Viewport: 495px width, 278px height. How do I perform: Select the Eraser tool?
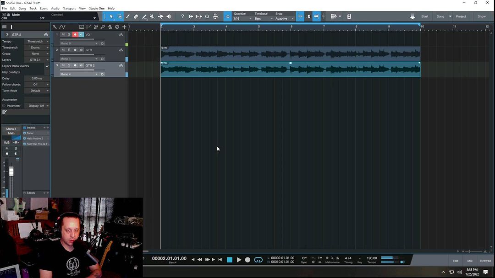coord(136,16)
